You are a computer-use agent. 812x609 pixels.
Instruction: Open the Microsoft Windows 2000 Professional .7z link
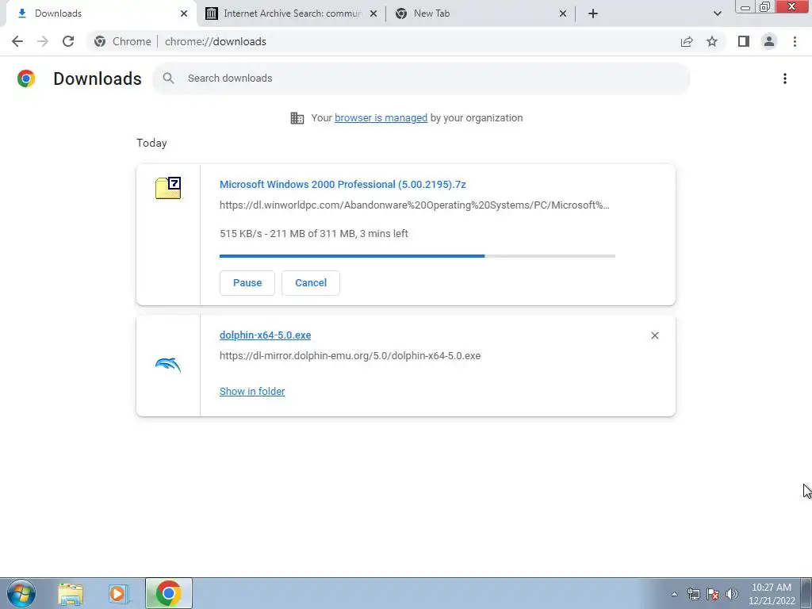coord(343,184)
